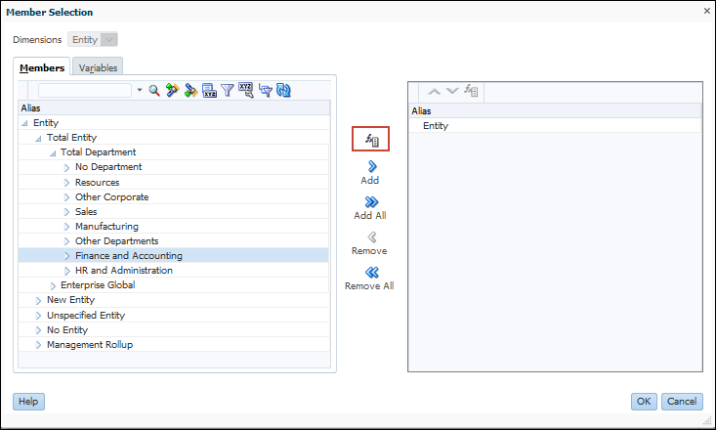
Task: Click the dialog resize grip corner
Action: click(x=708, y=420)
